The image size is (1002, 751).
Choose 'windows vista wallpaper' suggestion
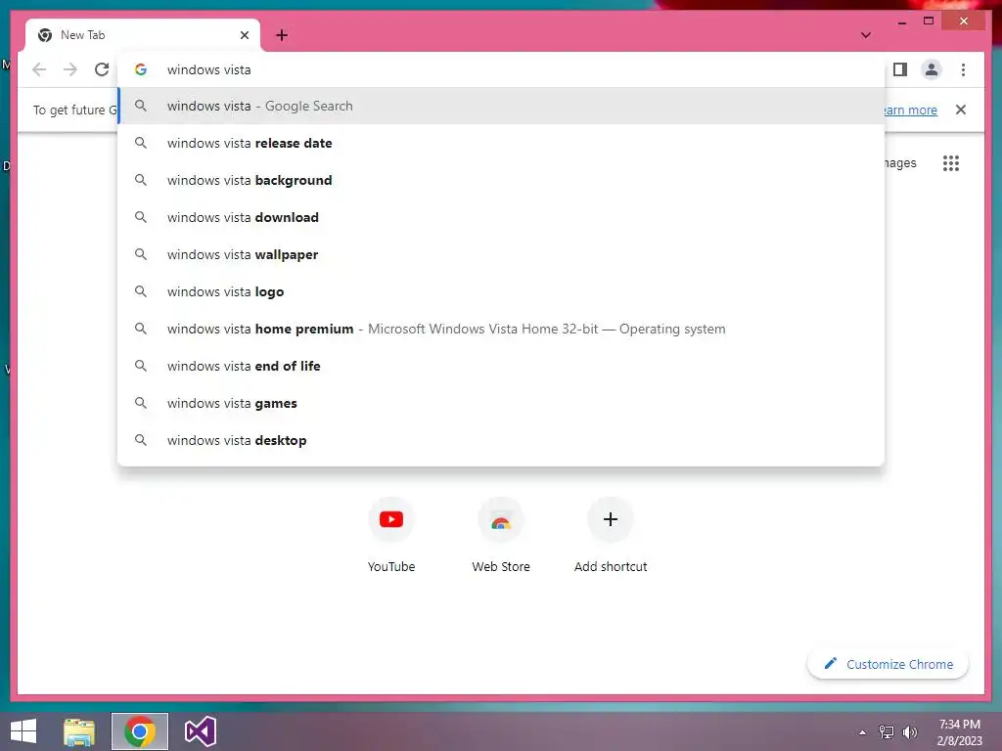(x=501, y=254)
